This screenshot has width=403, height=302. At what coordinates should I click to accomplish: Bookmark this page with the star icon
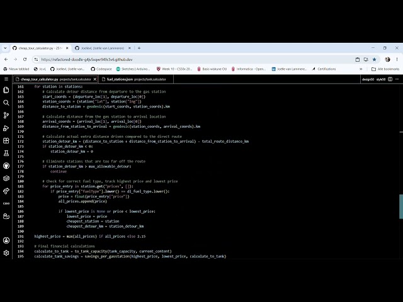374,59
